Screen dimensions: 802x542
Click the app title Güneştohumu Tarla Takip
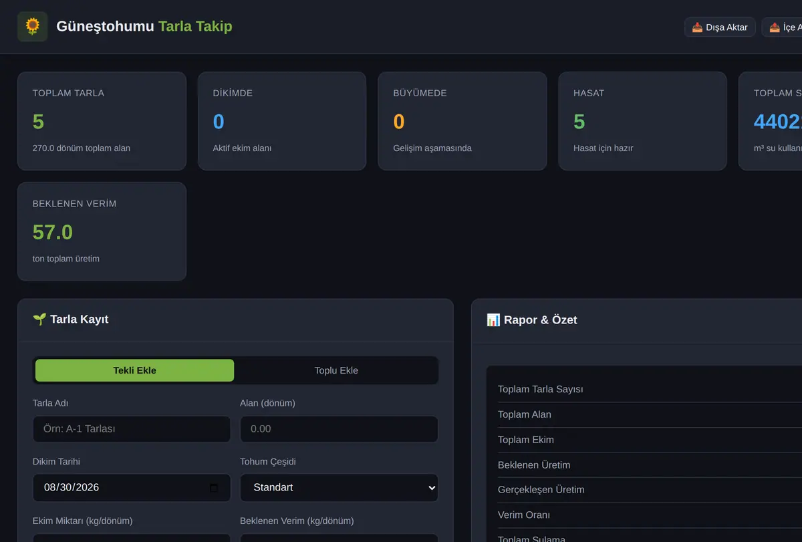pos(144,27)
